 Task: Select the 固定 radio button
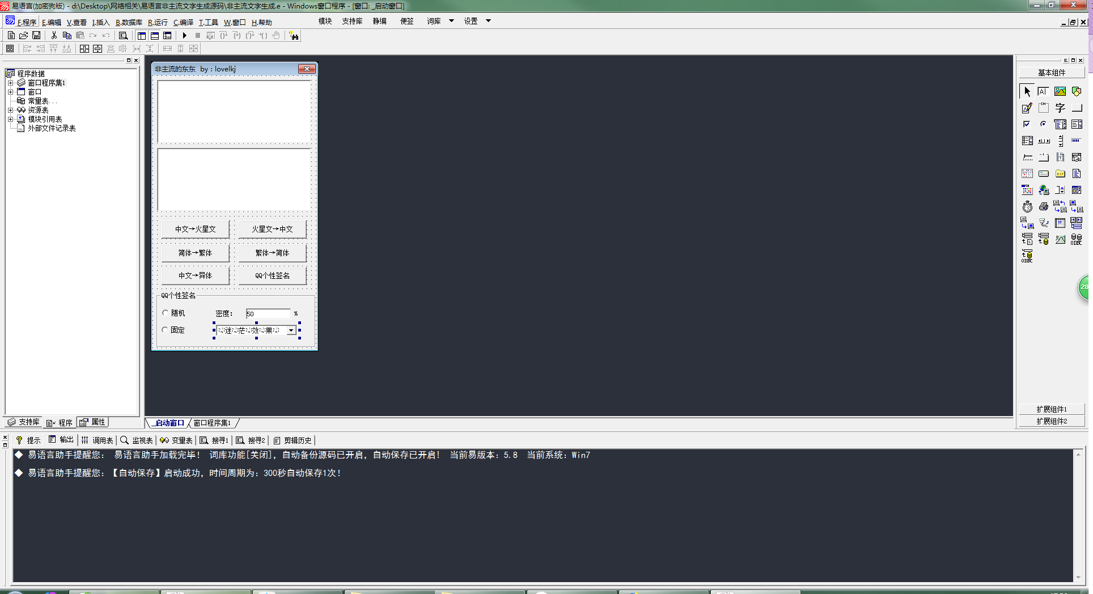coord(166,330)
